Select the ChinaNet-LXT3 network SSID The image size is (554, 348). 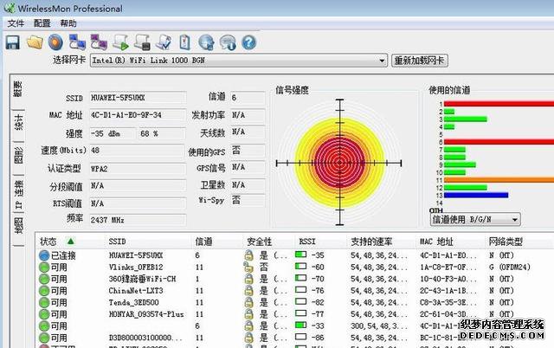point(136,291)
